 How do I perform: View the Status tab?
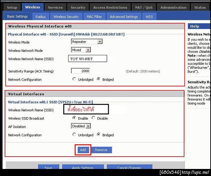[200, 7]
